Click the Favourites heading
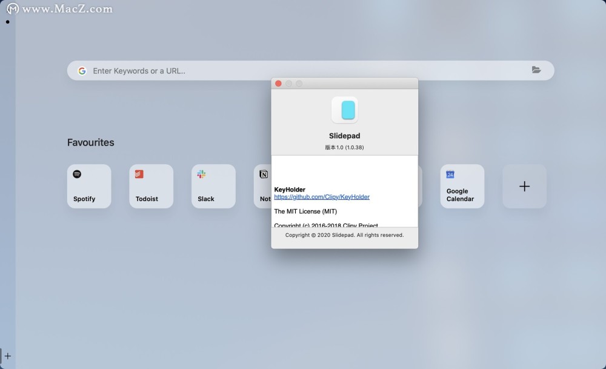606x369 pixels. pos(91,142)
